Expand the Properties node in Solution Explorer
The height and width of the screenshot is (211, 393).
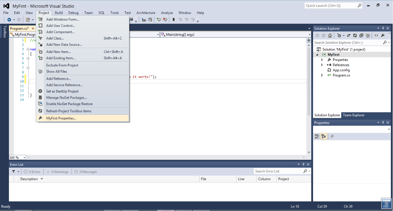[322, 60]
